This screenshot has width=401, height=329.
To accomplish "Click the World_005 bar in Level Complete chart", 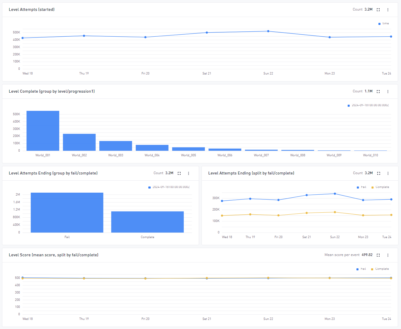I will pyautogui.click(x=188, y=149).
